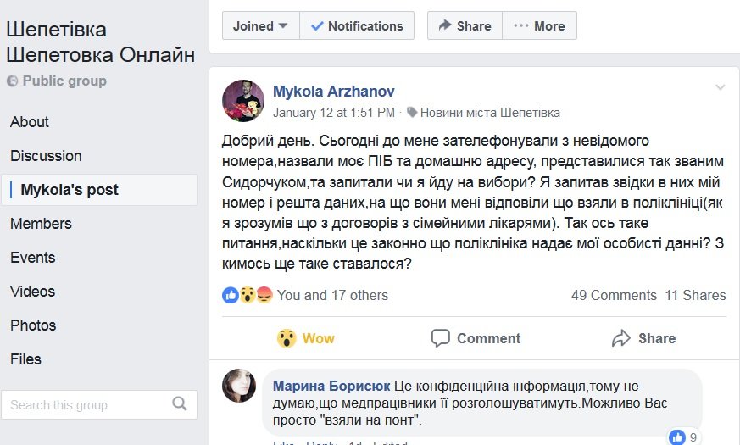The image size is (740, 445).
Task: Click the search magnifier icon in sidebar
Action: [179, 403]
